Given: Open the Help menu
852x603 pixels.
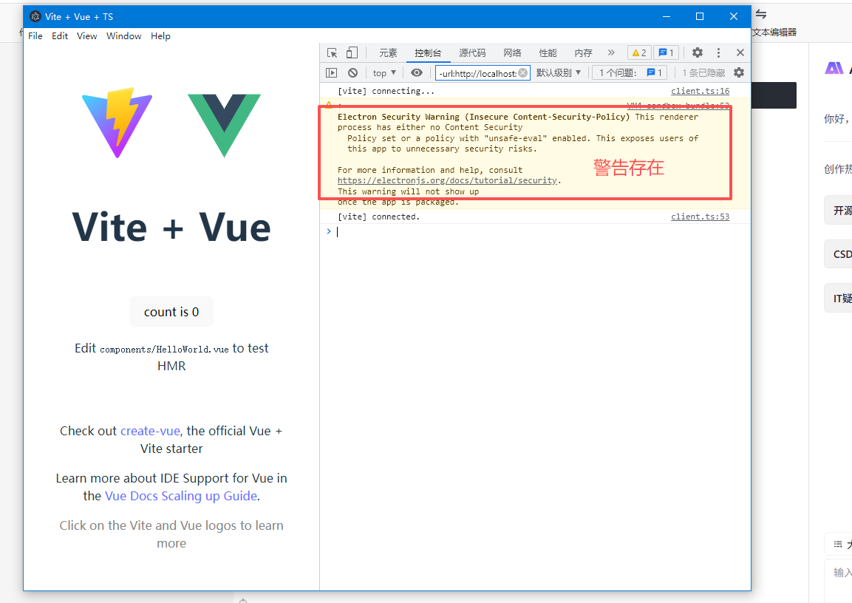Looking at the screenshot, I should [x=160, y=36].
